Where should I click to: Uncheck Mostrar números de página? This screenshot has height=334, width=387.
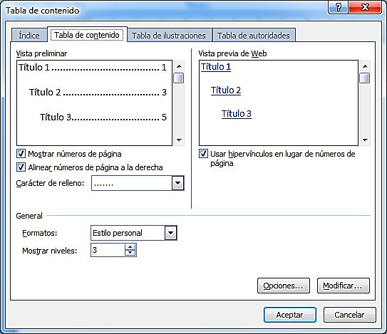(x=21, y=154)
